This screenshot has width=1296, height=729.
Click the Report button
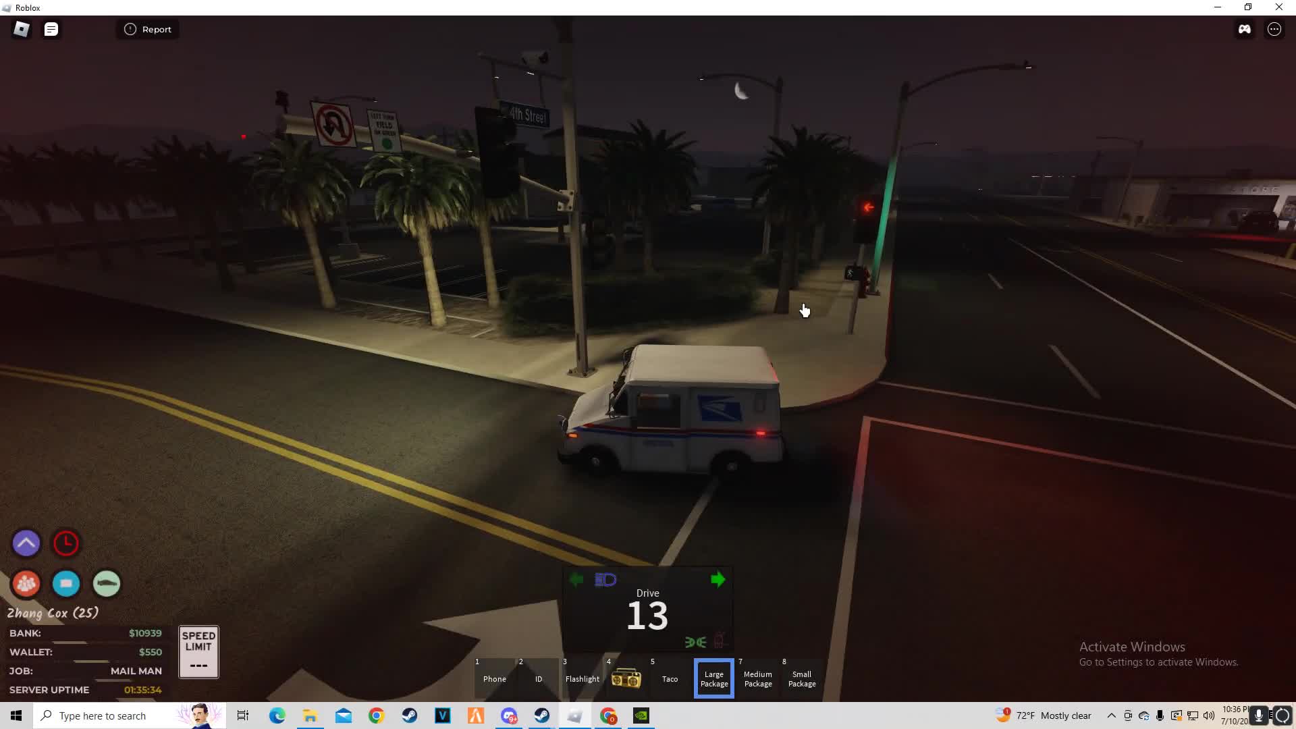click(148, 29)
